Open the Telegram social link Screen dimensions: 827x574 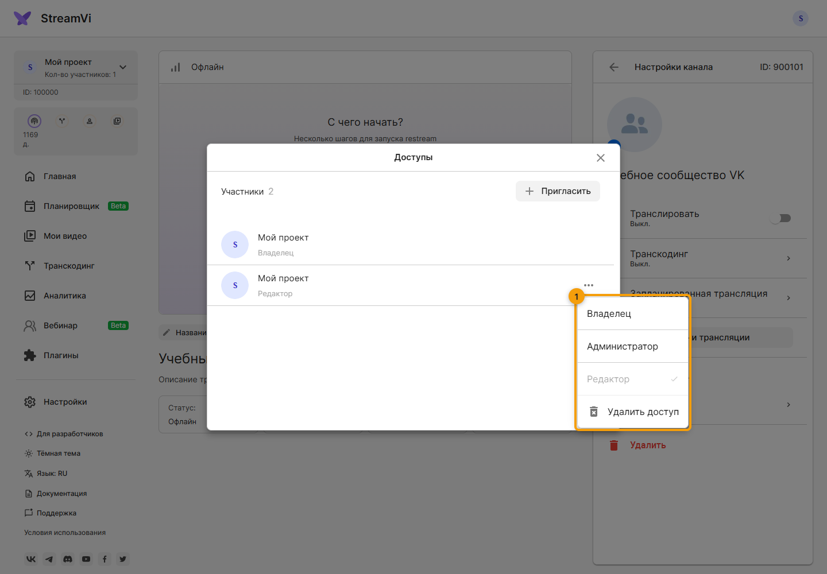click(49, 559)
